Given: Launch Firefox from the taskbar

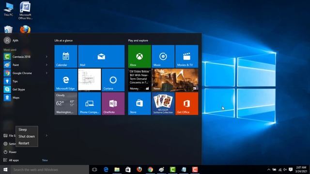Looking at the screenshot, I should 139,170.
